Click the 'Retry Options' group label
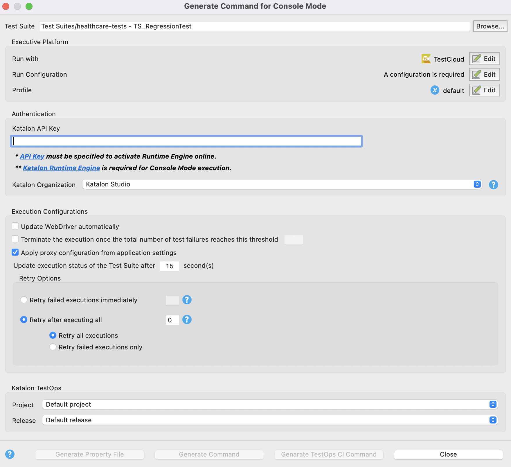This screenshot has width=511, height=467. pyautogui.click(x=40, y=278)
